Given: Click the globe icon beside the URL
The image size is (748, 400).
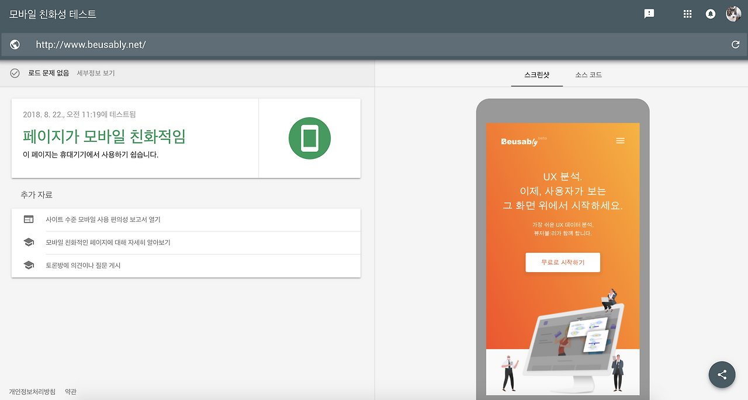Looking at the screenshot, I should tap(15, 44).
